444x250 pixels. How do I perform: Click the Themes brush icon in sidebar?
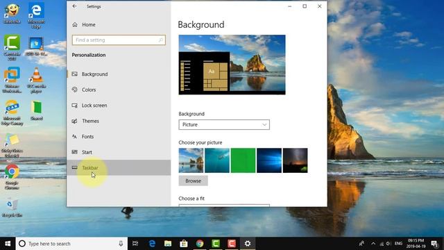coord(74,121)
